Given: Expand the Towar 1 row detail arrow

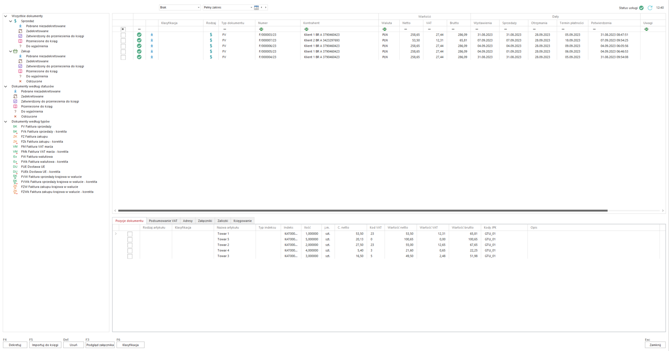Looking at the screenshot, I should (116, 234).
